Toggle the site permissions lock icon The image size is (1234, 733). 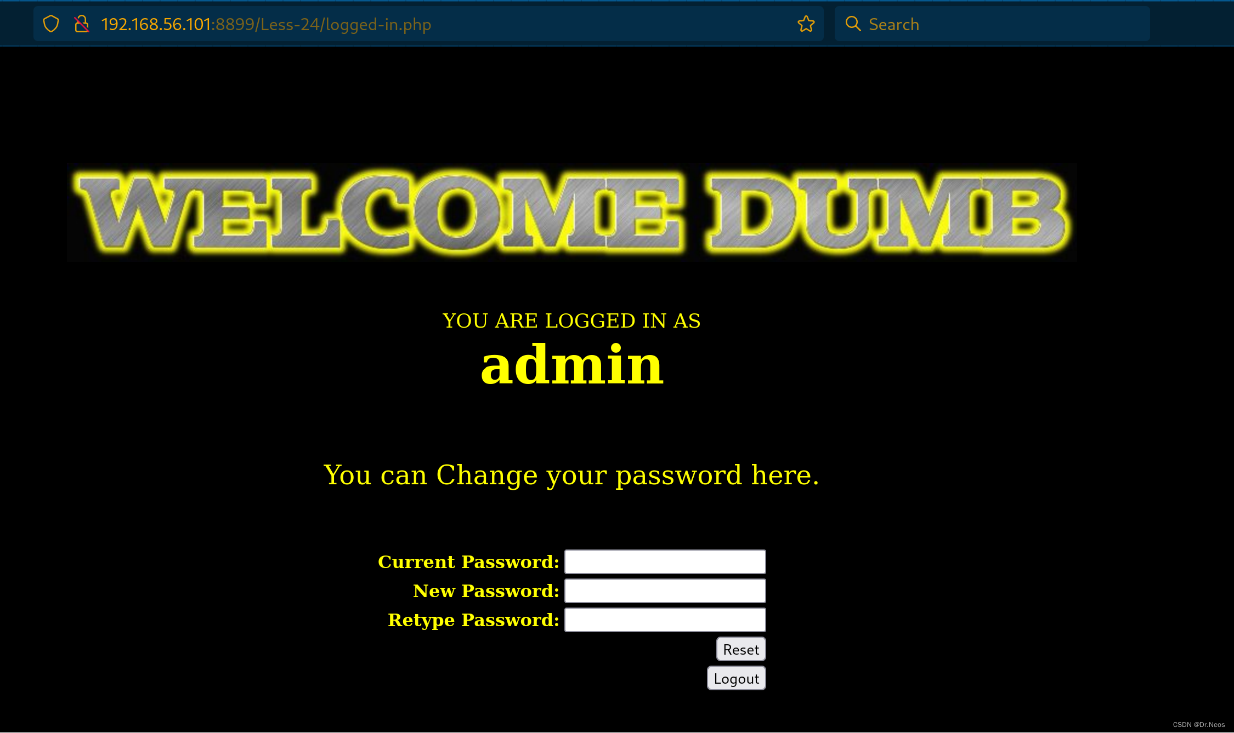82,24
